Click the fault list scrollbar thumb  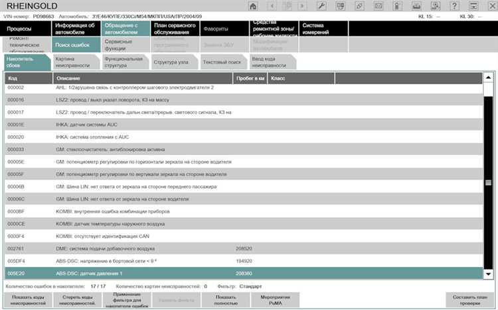(488, 182)
